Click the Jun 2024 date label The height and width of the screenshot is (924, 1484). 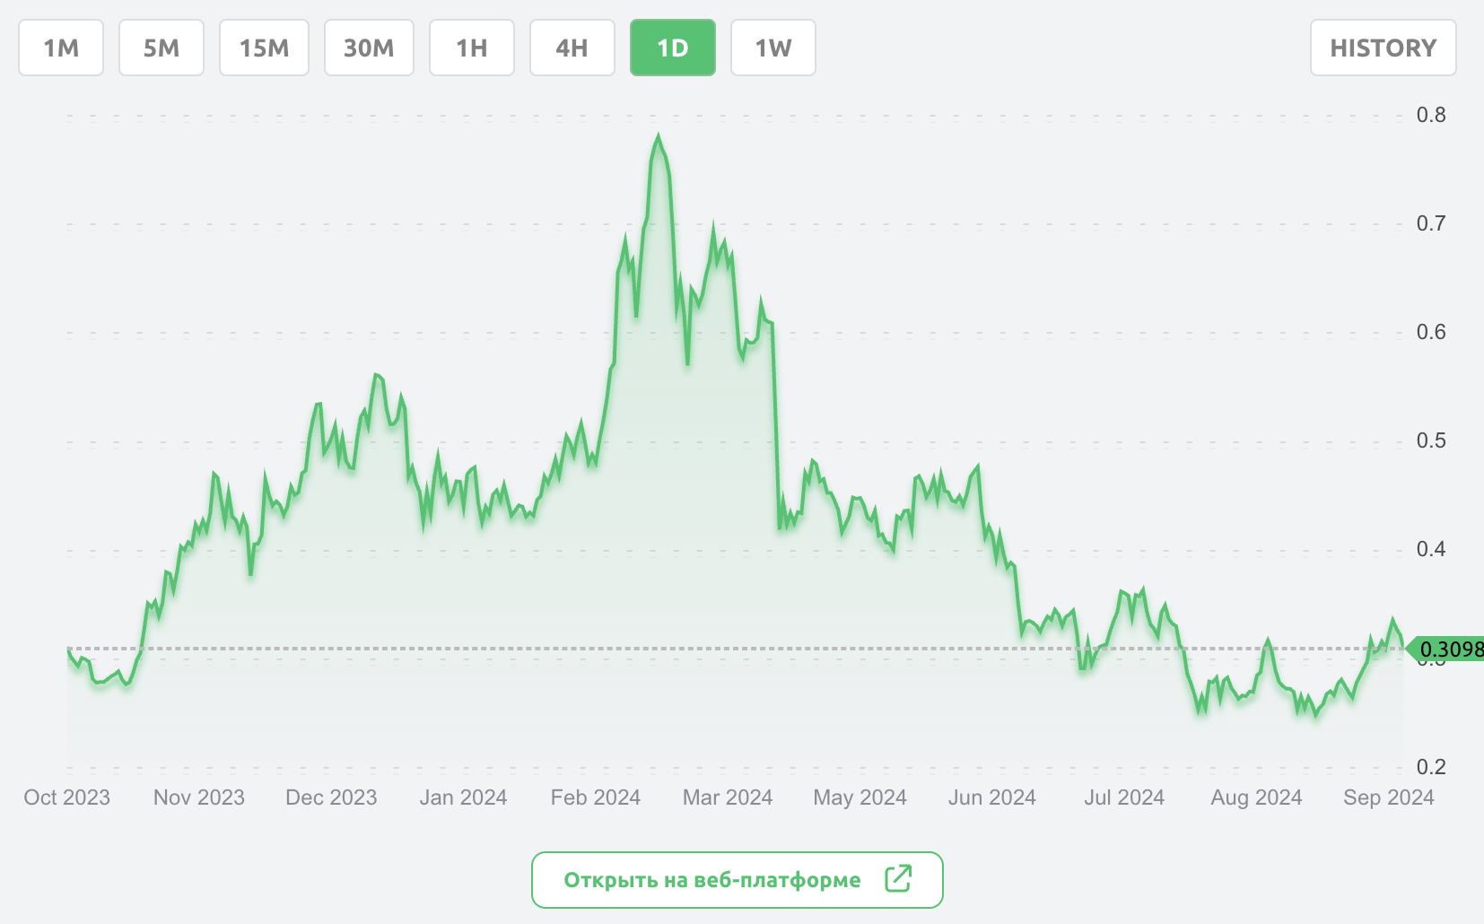click(991, 798)
